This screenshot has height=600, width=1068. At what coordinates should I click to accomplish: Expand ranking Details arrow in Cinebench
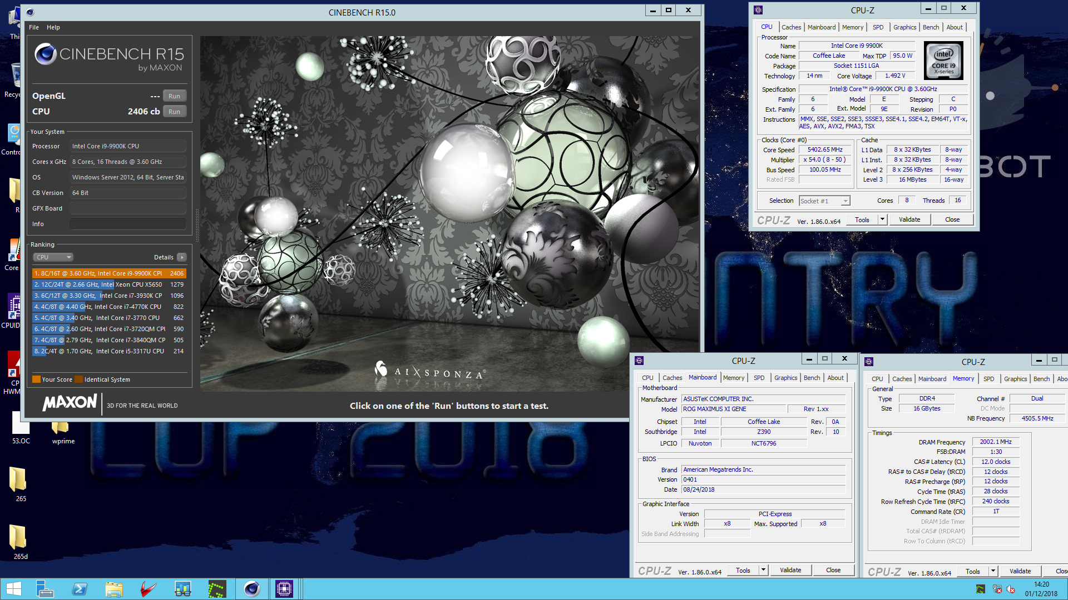tap(181, 257)
